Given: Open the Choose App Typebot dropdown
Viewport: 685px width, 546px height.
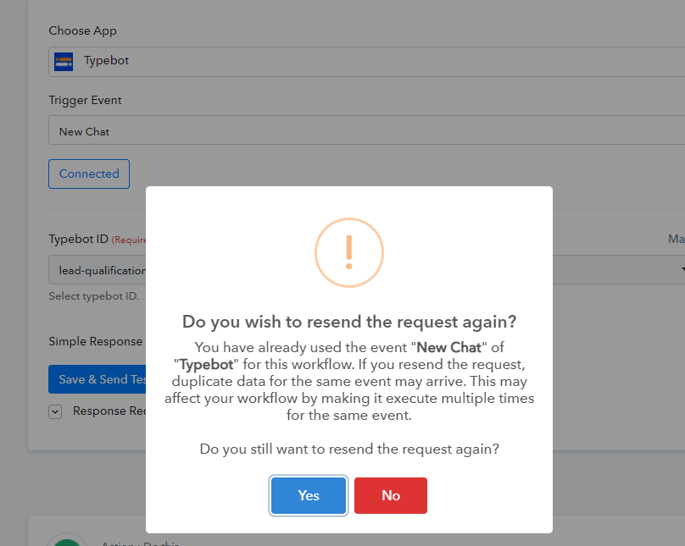Looking at the screenshot, I should (366, 62).
